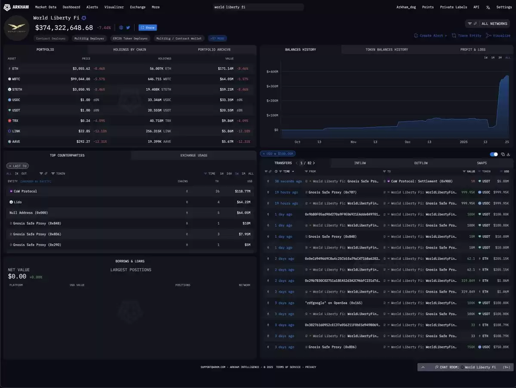Switch to HOLDINGS BY CHAIN tab
The image size is (516, 388).
pyautogui.click(x=129, y=49)
